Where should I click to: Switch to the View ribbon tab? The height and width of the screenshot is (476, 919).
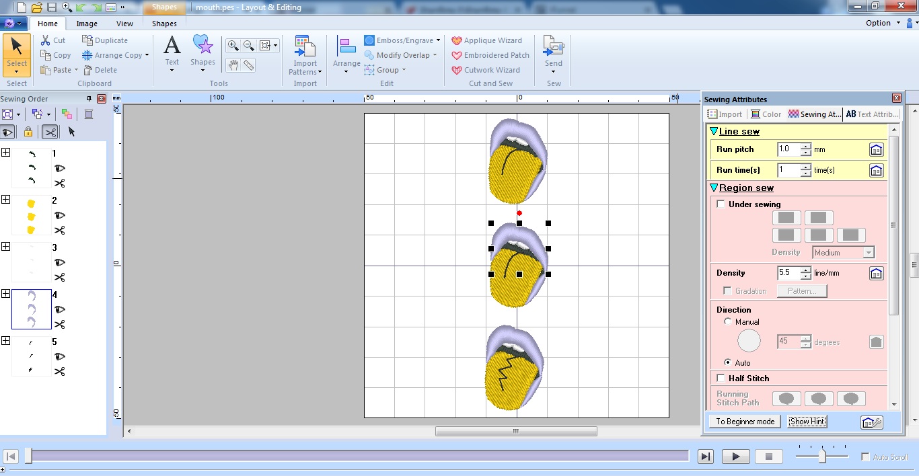(124, 24)
